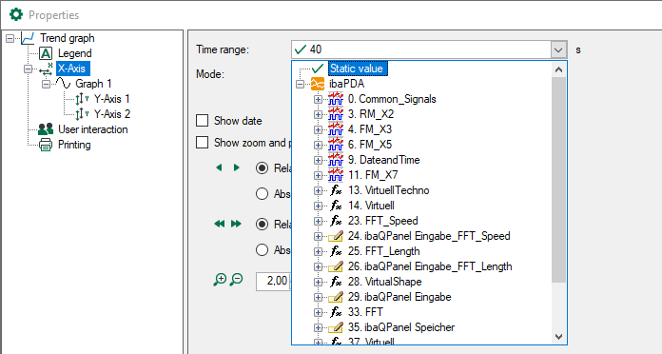This screenshot has height=354, width=662.
Task: Click the zoom out magnifier icon
Action: point(237,280)
